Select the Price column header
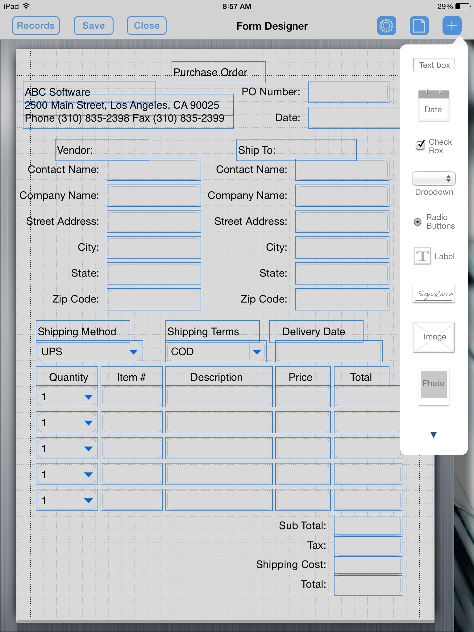This screenshot has width=474, height=632. click(303, 377)
